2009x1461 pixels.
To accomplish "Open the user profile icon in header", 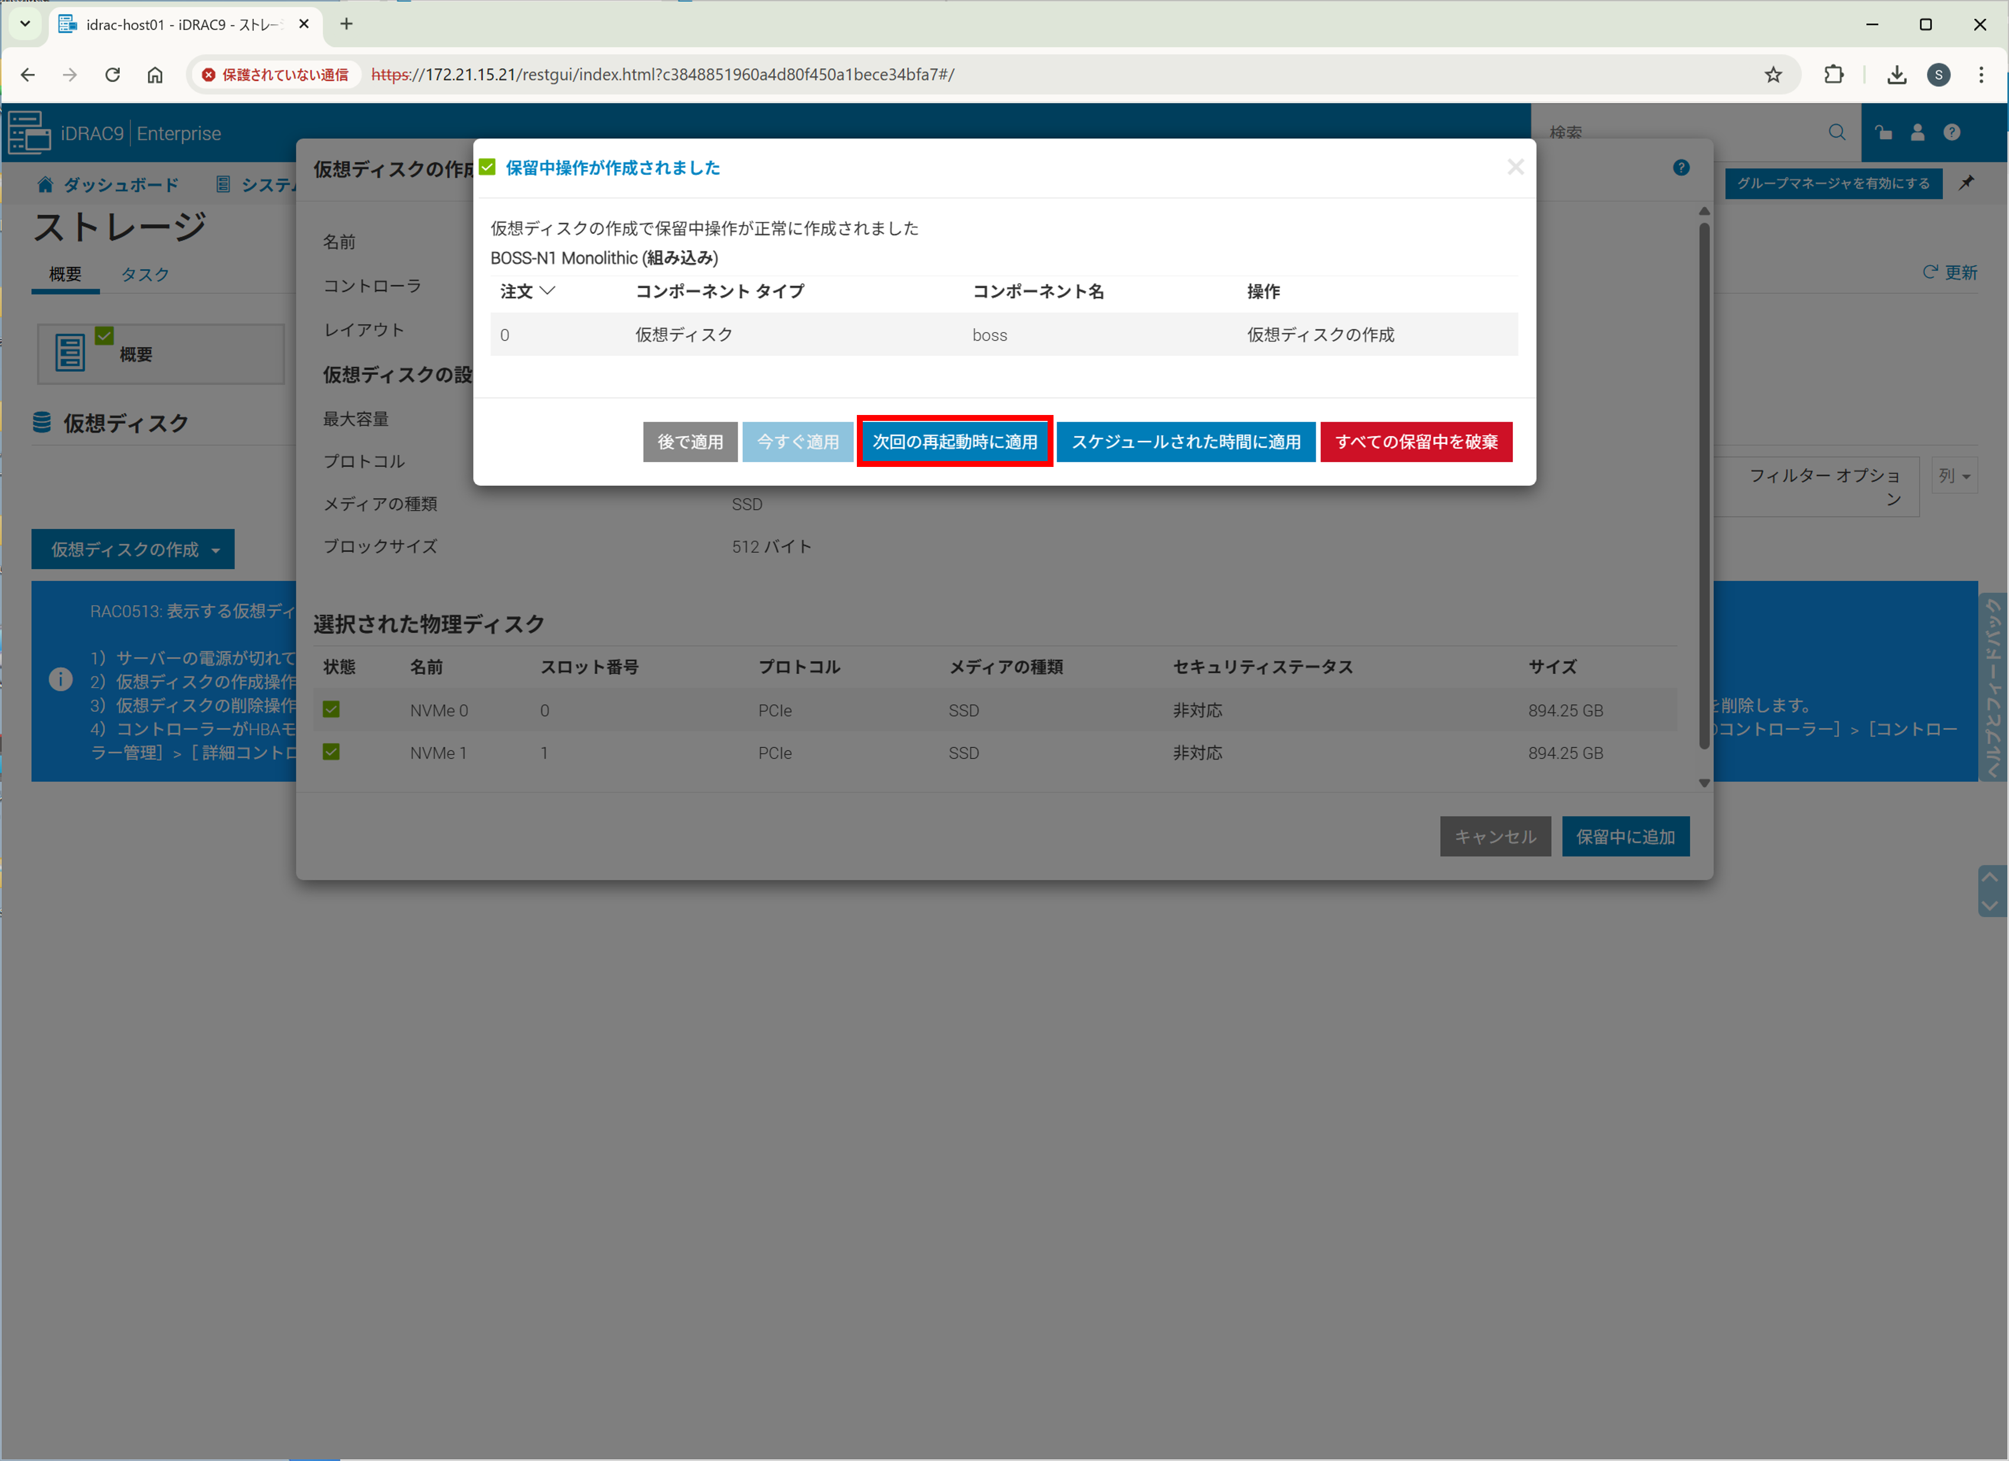I will (1917, 133).
